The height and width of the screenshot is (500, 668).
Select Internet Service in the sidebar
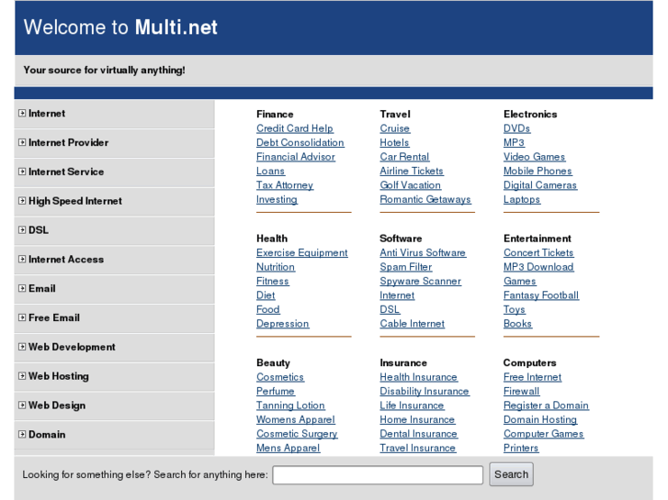click(x=114, y=172)
